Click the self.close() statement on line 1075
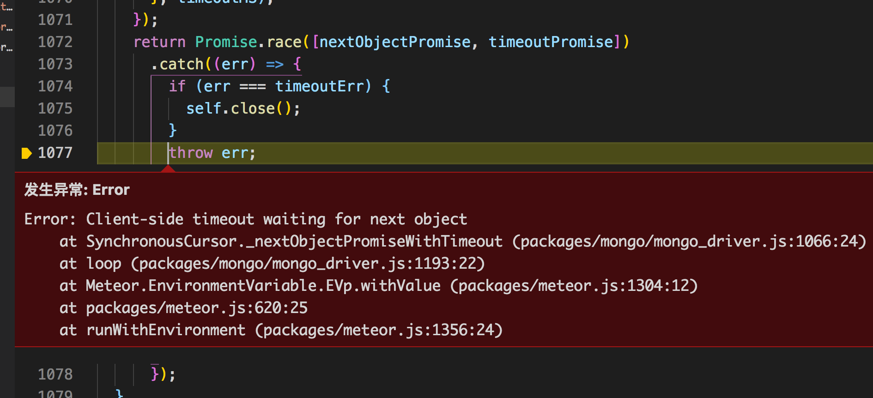This screenshot has height=398, width=873. pos(242,108)
